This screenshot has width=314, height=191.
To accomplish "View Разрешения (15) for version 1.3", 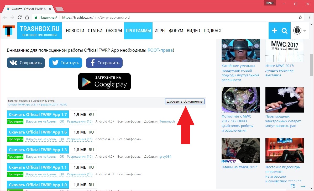I will point(80,157).
